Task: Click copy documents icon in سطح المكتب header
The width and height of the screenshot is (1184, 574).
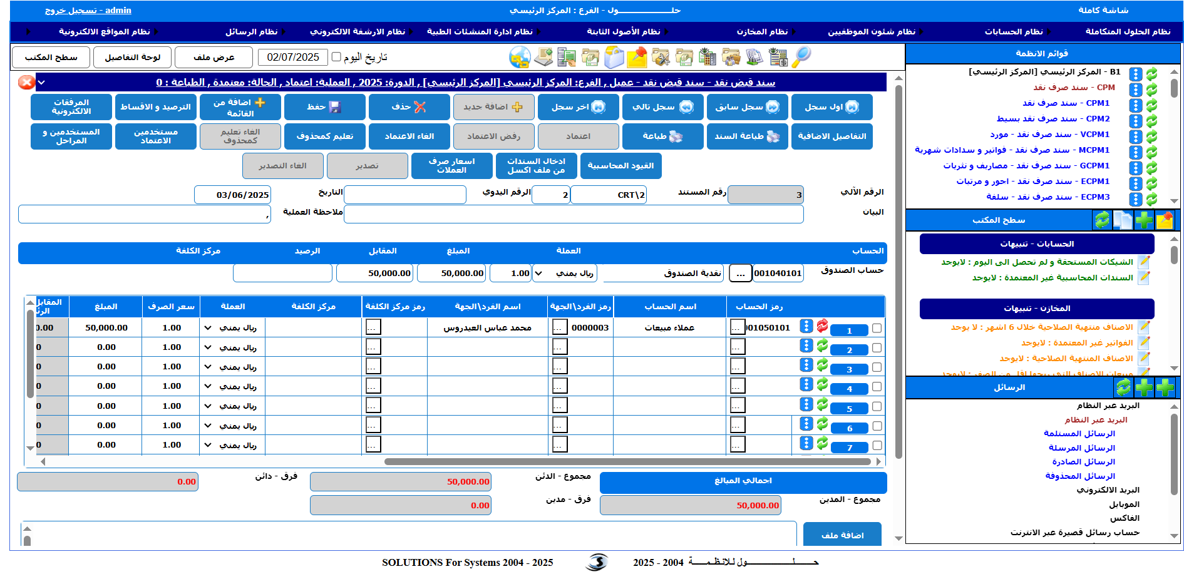Action: 1123,220
